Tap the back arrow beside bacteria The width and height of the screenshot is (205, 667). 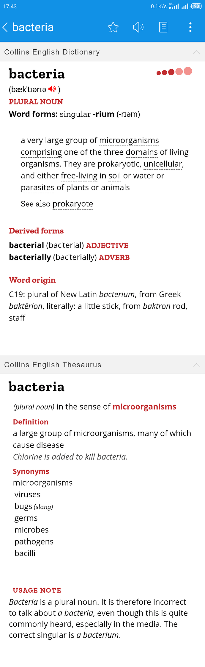pyautogui.click(x=5, y=27)
